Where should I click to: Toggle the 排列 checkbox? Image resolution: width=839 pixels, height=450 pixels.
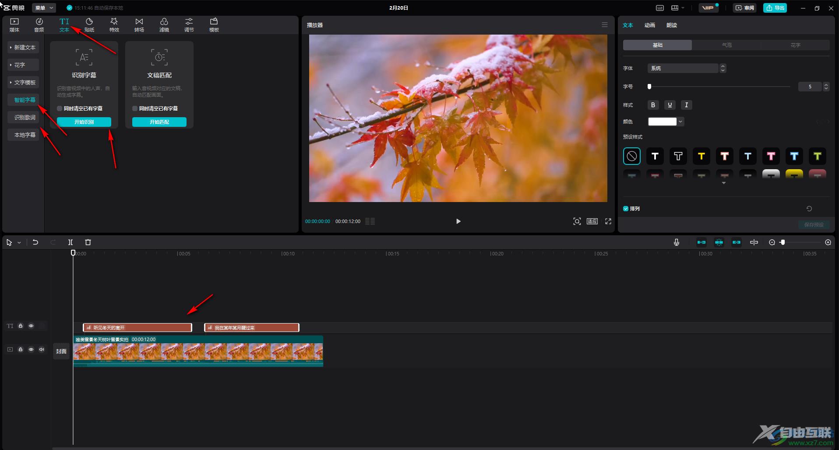(626, 209)
